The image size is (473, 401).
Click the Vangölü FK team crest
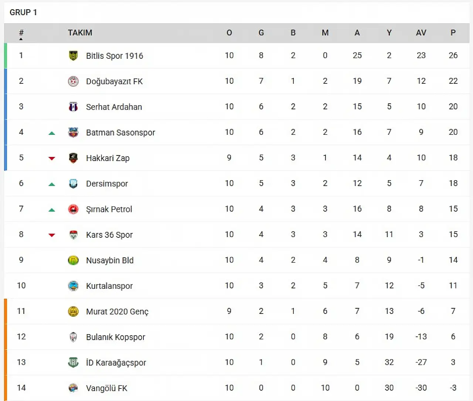pyautogui.click(x=73, y=388)
